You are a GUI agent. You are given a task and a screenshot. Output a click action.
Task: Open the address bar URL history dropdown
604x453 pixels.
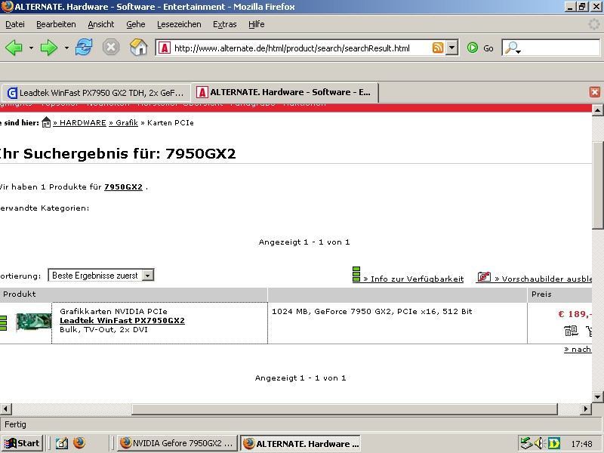coord(451,48)
